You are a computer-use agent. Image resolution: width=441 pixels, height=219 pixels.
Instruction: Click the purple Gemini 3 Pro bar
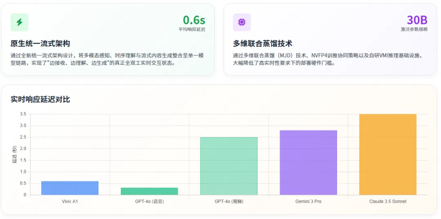[308, 163]
